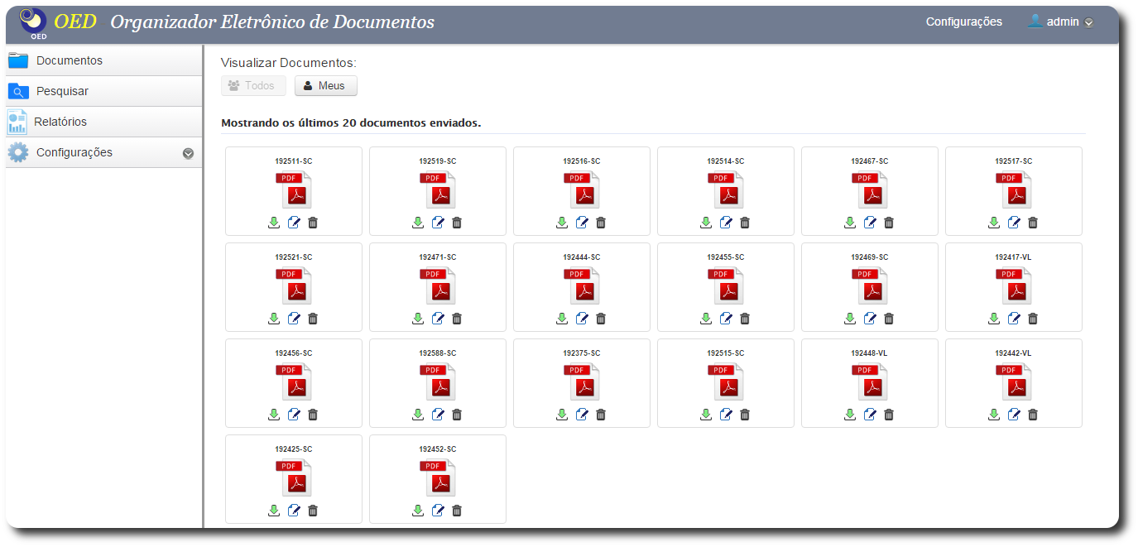
Task: Delete document 192425-SC
Action: click(313, 511)
